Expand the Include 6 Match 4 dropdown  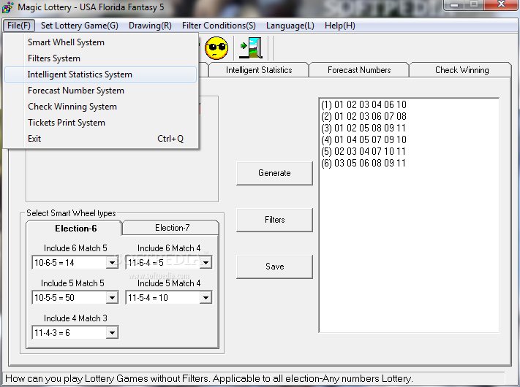(206, 263)
